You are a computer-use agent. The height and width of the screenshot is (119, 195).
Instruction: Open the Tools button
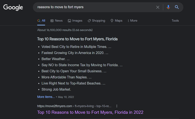pyautogui.click(x=175, y=20)
